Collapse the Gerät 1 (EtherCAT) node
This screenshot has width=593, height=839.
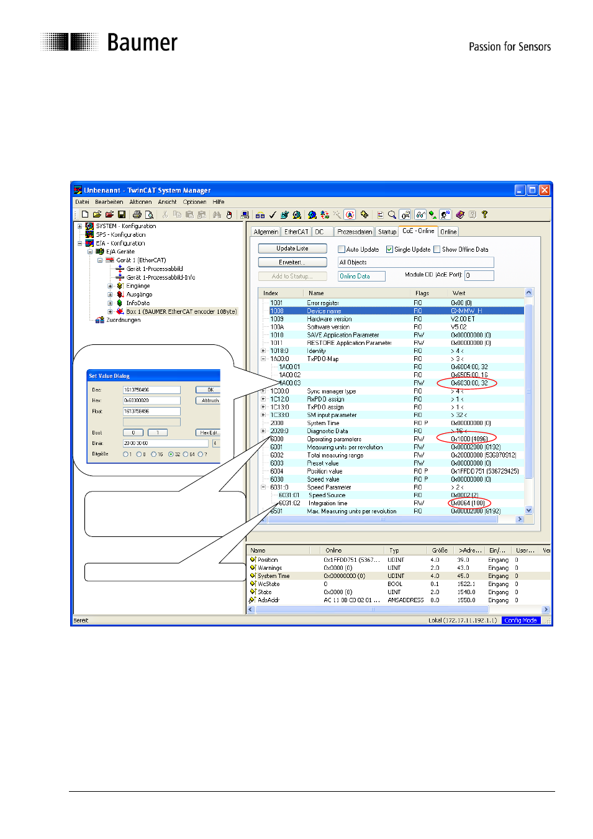(x=99, y=260)
